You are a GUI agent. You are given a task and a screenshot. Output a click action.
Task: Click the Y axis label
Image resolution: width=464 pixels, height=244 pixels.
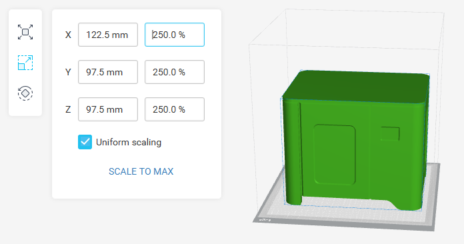pyautogui.click(x=68, y=72)
